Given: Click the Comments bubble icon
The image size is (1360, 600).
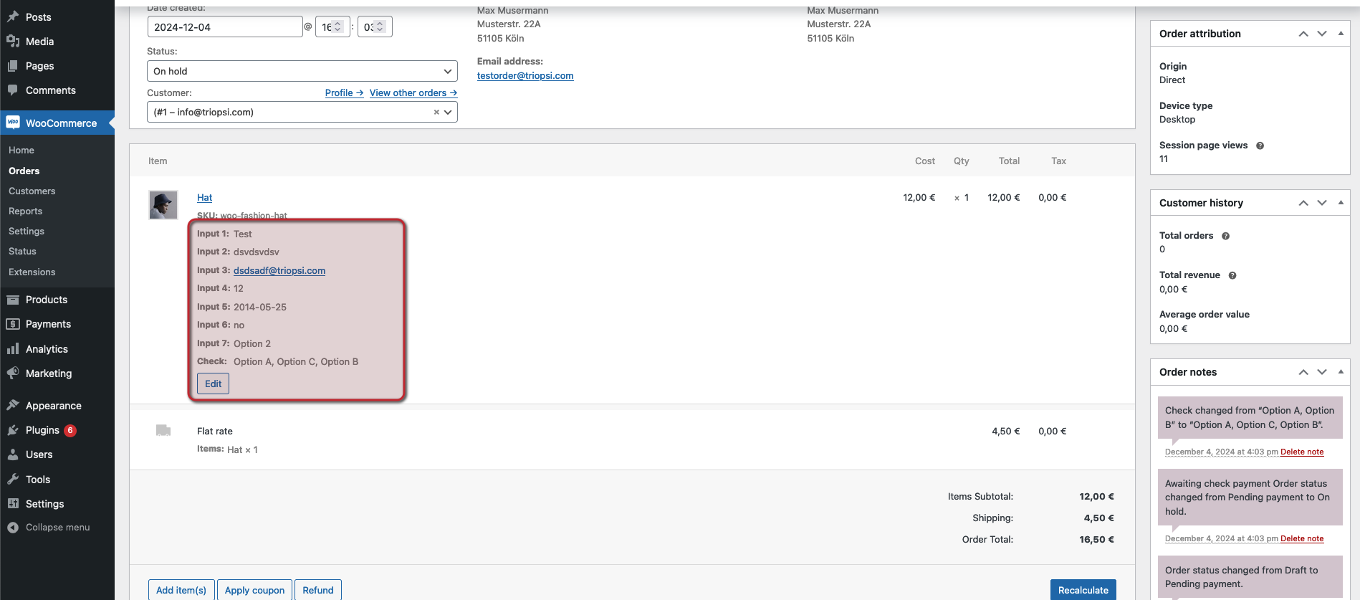Looking at the screenshot, I should (13, 90).
